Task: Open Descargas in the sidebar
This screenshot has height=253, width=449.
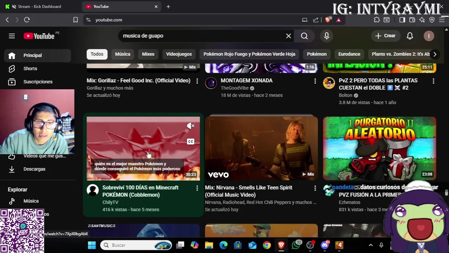Action: tap(38, 169)
